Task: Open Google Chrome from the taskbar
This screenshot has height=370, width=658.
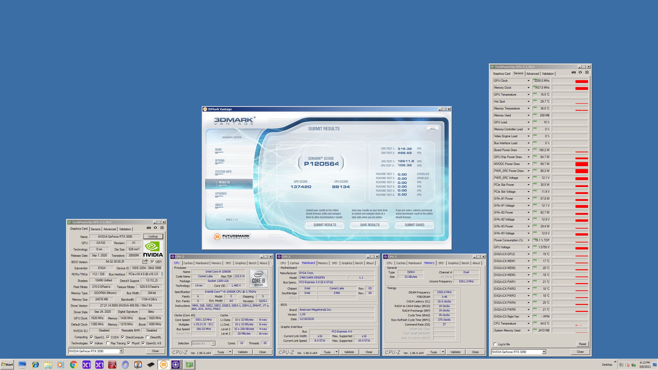Action: (74, 364)
